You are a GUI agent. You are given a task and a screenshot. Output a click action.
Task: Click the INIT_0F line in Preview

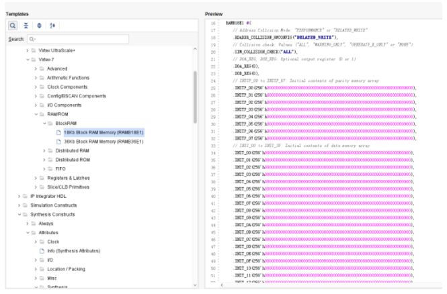[324, 261]
